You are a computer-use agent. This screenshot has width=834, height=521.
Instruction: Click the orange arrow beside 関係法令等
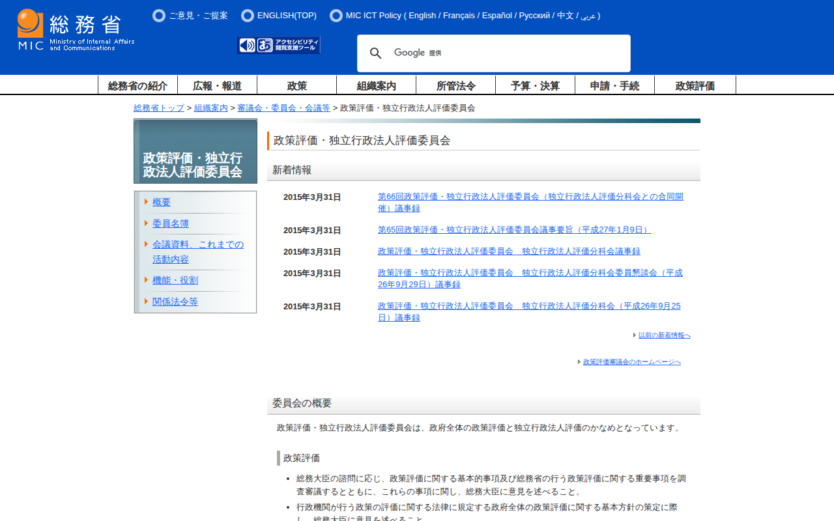coord(147,302)
